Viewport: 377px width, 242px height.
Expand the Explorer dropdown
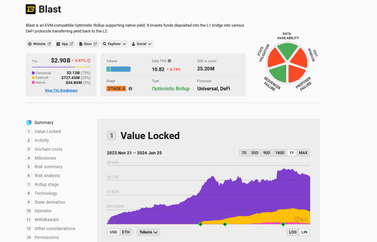(114, 44)
